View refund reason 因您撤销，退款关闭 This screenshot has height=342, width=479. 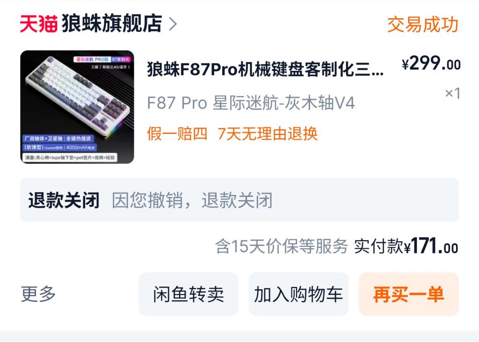192,200
